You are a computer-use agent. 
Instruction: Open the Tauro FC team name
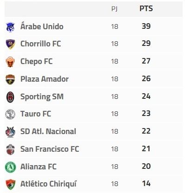coord(36,114)
